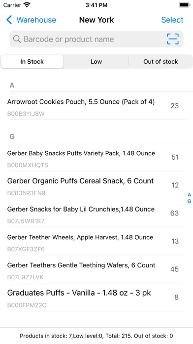Tap the search magnifier icon
Screen dimensions: 193x344
[17, 39]
